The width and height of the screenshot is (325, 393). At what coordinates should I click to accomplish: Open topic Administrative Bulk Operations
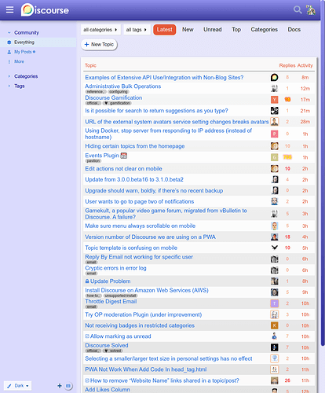[122, 86]
